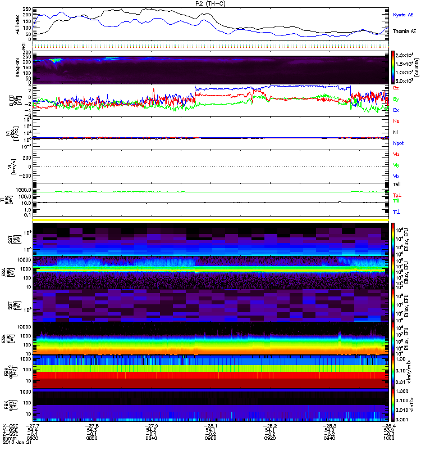
Task: Click the "X-GSE" row label
Action: click(x=10, y=426)
